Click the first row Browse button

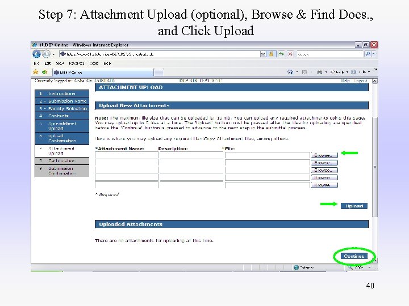324,155
